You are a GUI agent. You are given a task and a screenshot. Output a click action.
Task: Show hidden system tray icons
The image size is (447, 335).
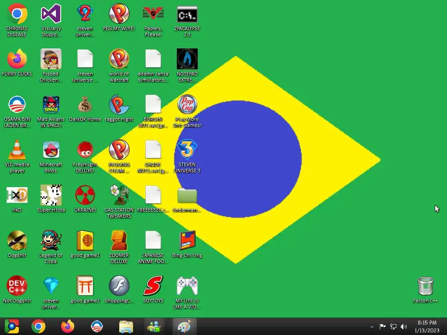tap(372, 327)
